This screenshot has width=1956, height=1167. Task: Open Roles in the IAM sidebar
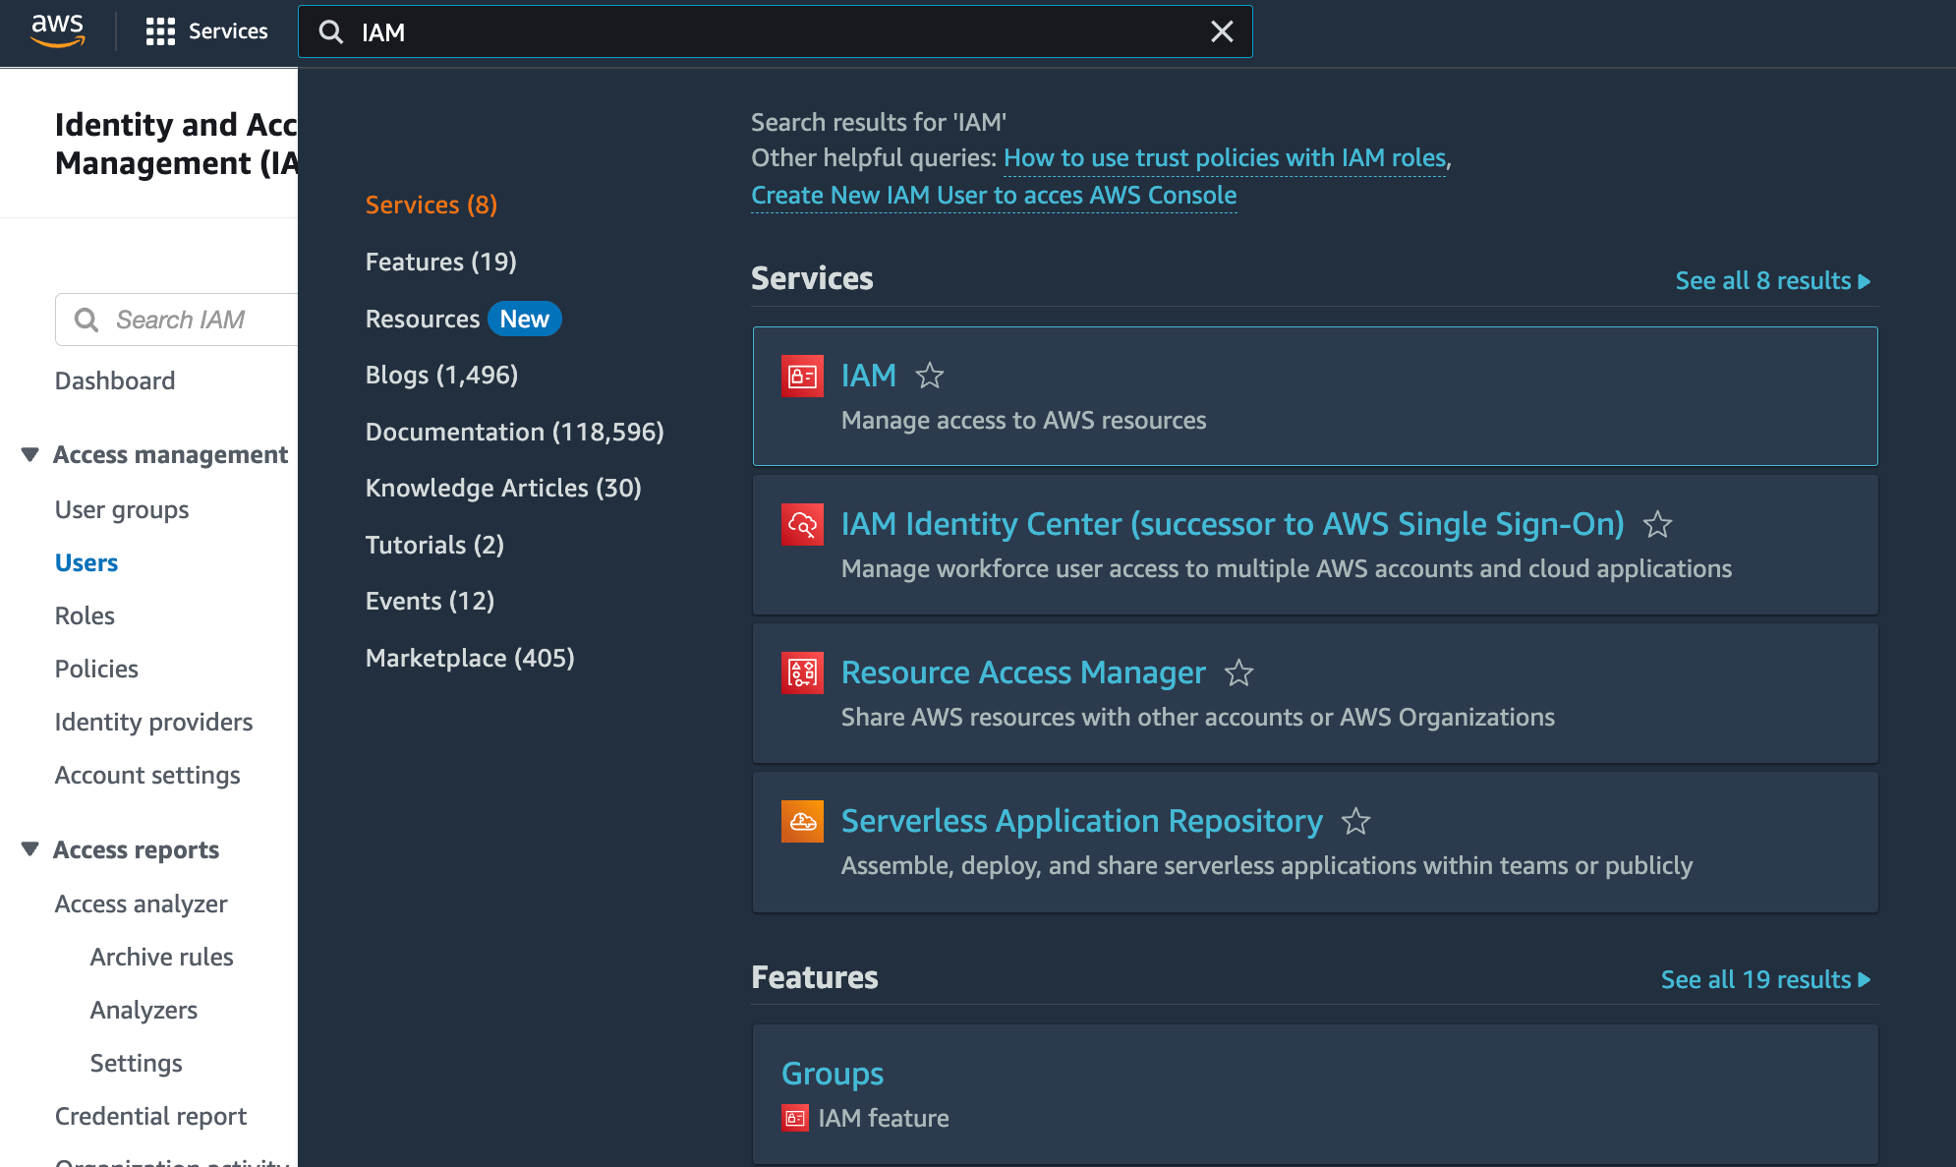pos(85,615)
